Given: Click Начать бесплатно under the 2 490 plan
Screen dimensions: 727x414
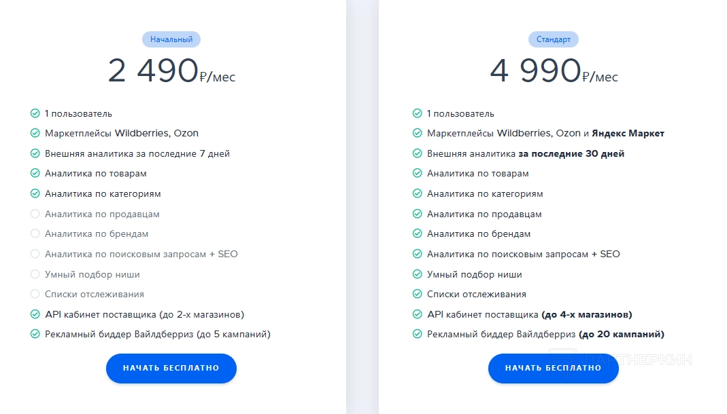Looking at the screenshot, I should point(171,368).
